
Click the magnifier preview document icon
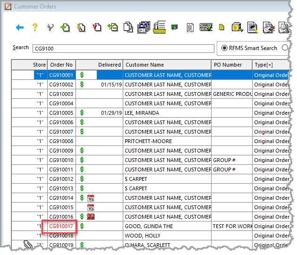(283, 27)
